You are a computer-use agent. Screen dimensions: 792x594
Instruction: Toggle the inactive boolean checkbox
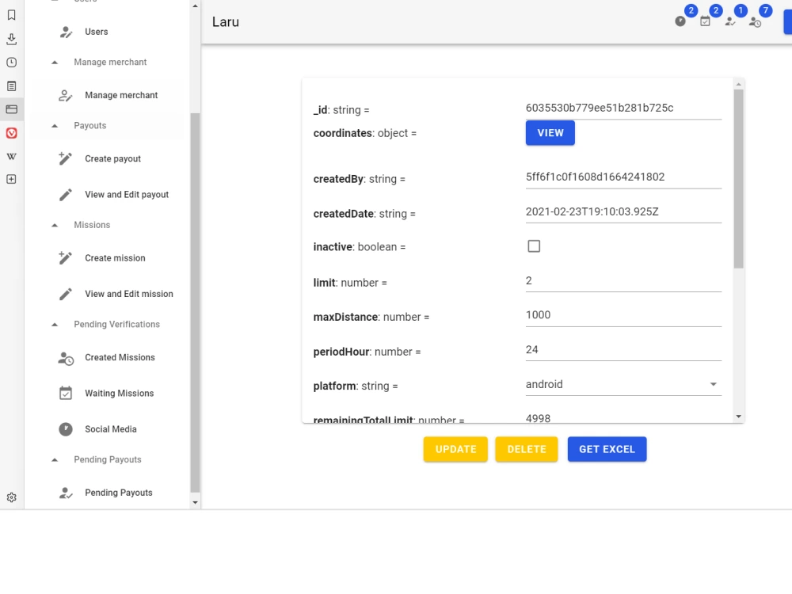[x=534, y=246]
